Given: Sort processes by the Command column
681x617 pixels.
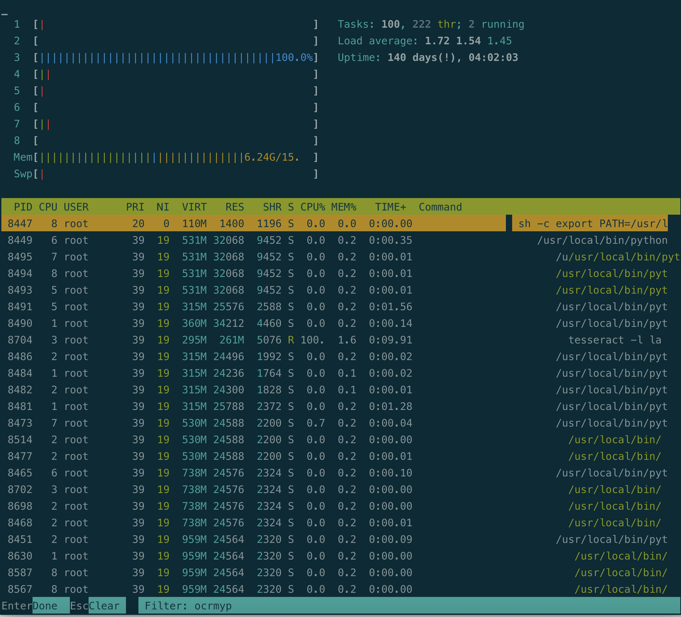Looking at the screenshot, I should point(440,207).
